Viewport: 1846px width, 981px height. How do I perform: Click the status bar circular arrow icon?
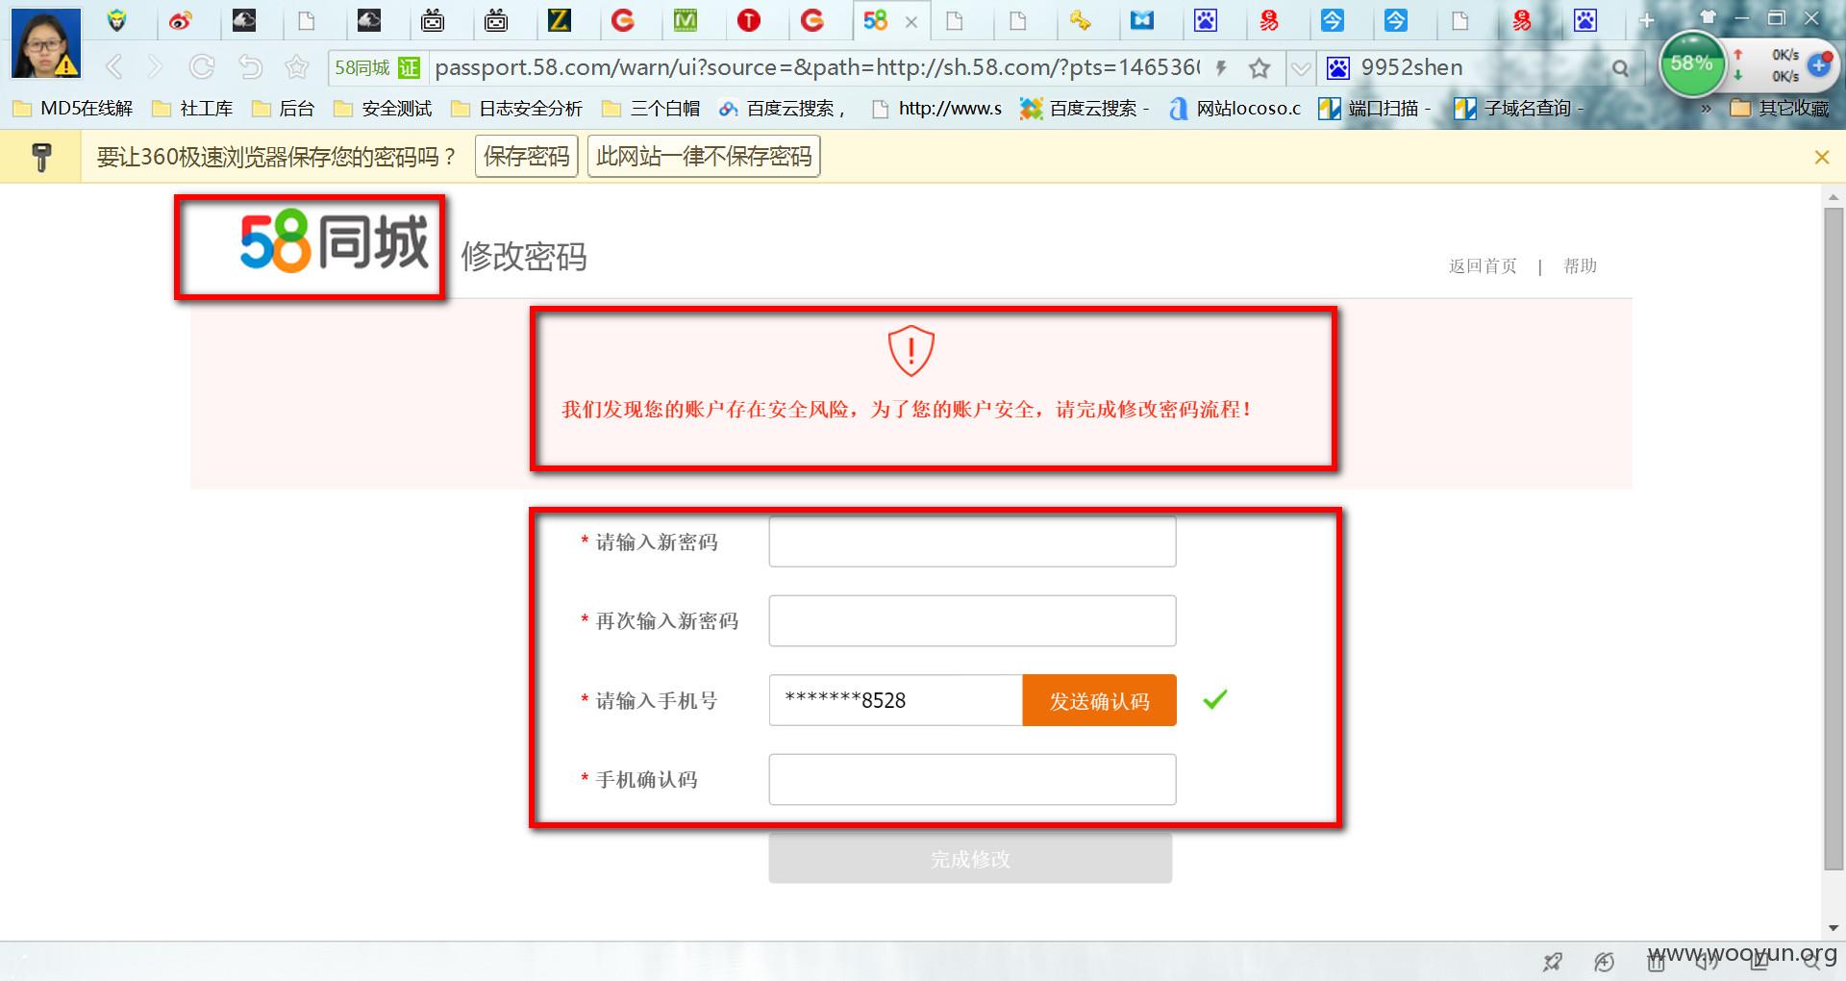[x=1604, y=961]
